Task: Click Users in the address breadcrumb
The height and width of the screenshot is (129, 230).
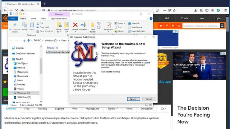Action: (64, 40)
